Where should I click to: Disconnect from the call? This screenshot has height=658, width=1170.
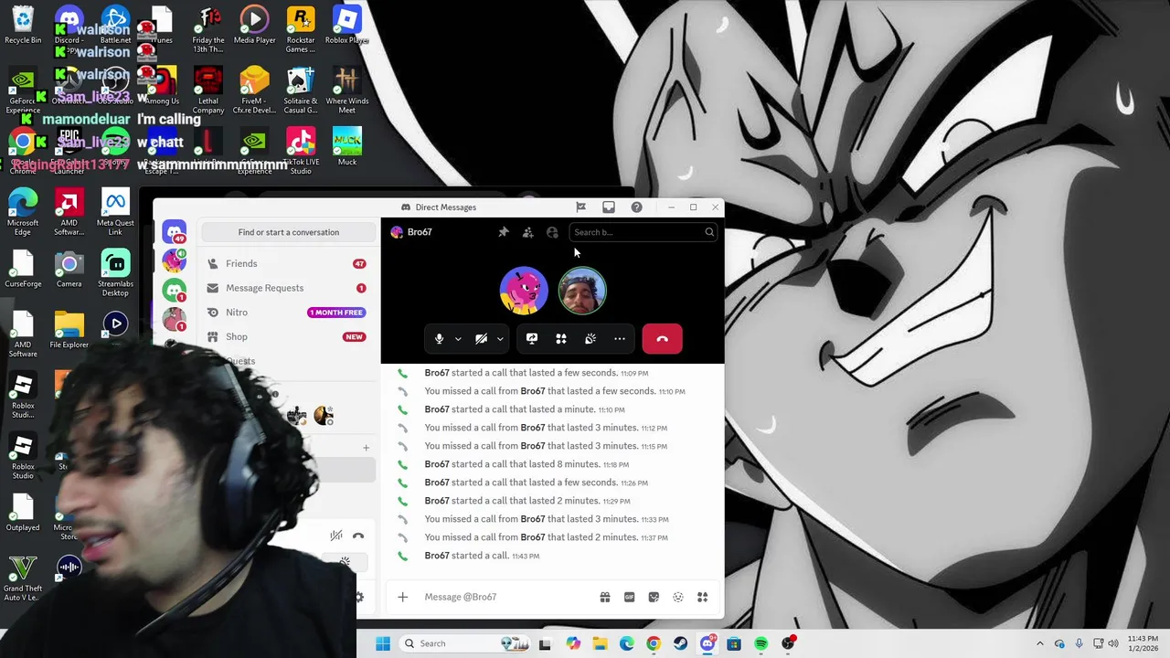pyautogui.click(x=662, y=339)
